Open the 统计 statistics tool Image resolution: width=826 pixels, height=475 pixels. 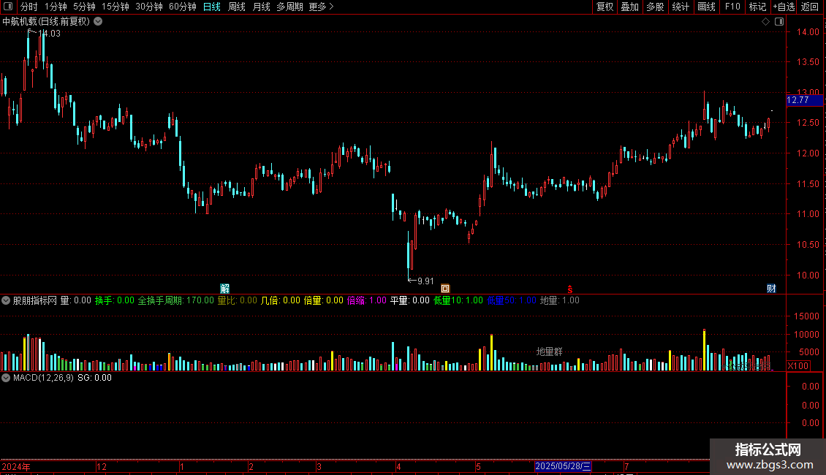(681, 7)
